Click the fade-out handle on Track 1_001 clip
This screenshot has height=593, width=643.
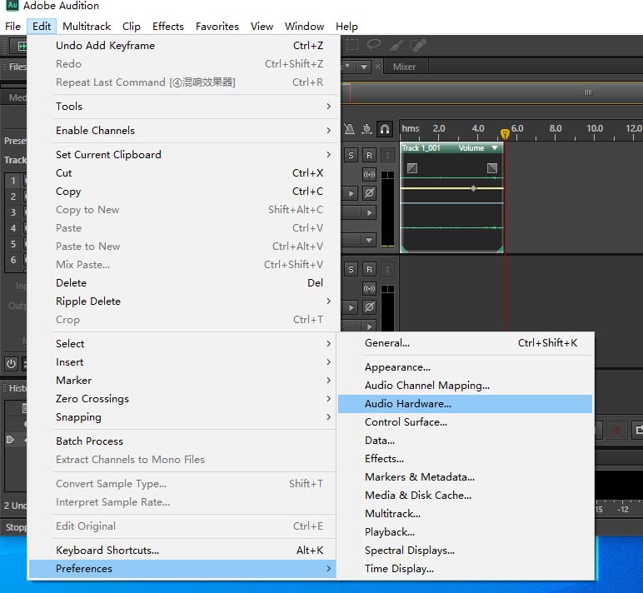point(492,168)
